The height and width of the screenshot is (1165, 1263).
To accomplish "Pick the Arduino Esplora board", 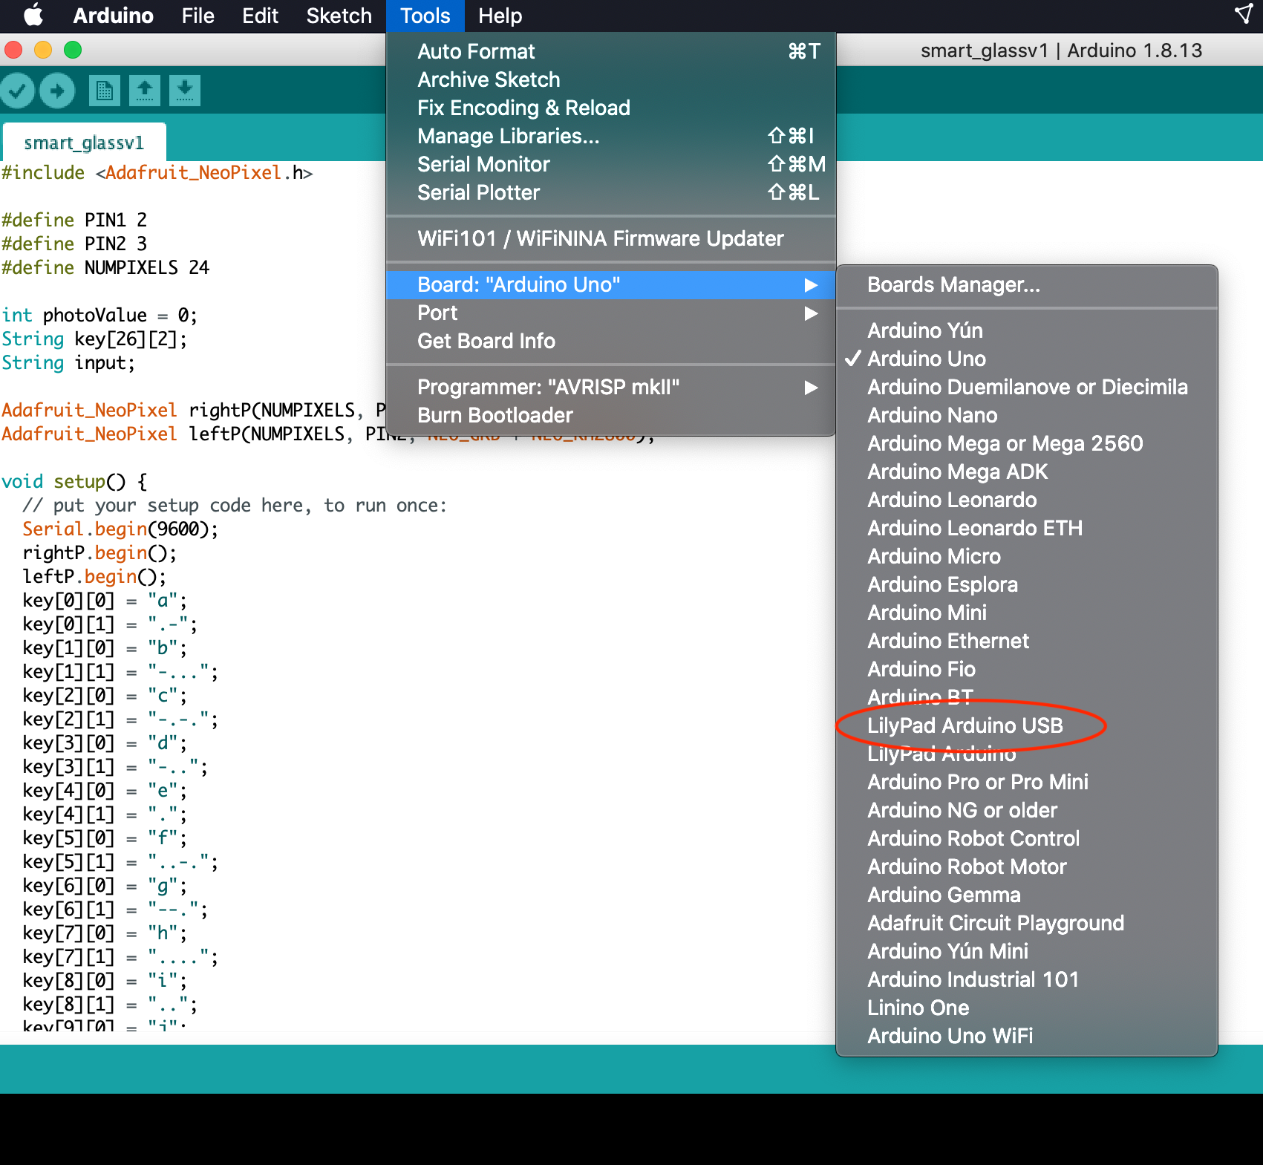I will point(1027,584).
